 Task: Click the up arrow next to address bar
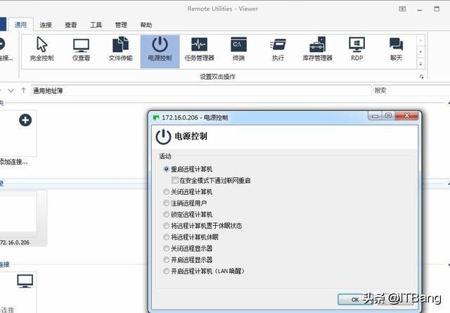tap(23, 91)
